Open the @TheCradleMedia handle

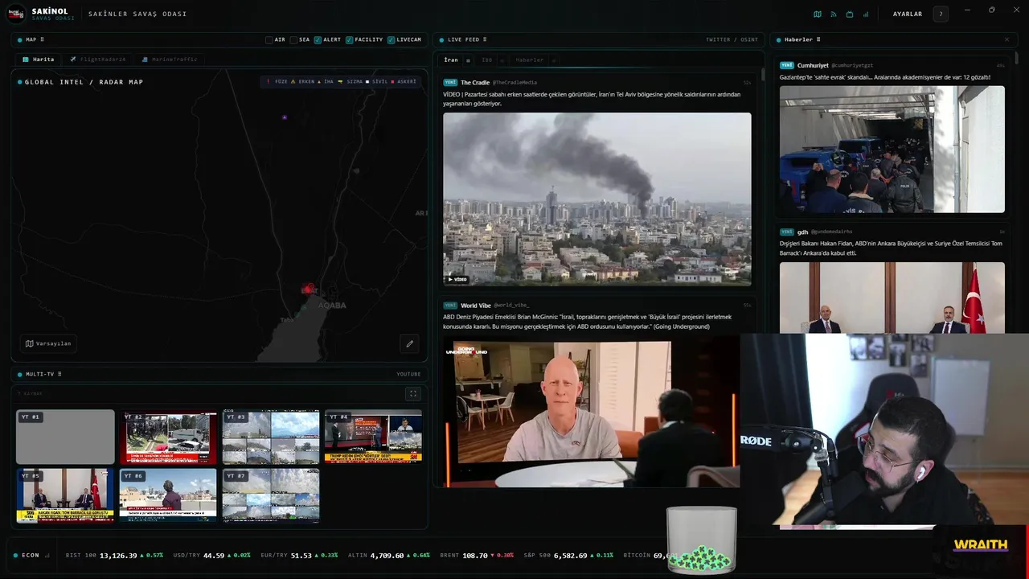click(x=514, y=82)
